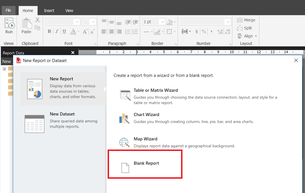305x193 pixels.
Task: Open the font family dropdown
Action: 77,22
